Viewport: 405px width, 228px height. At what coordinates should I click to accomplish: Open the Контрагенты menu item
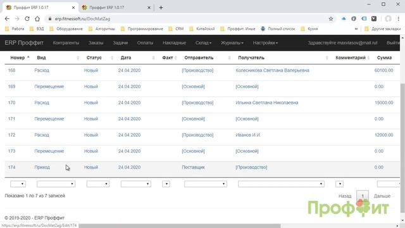coord(66,43)
